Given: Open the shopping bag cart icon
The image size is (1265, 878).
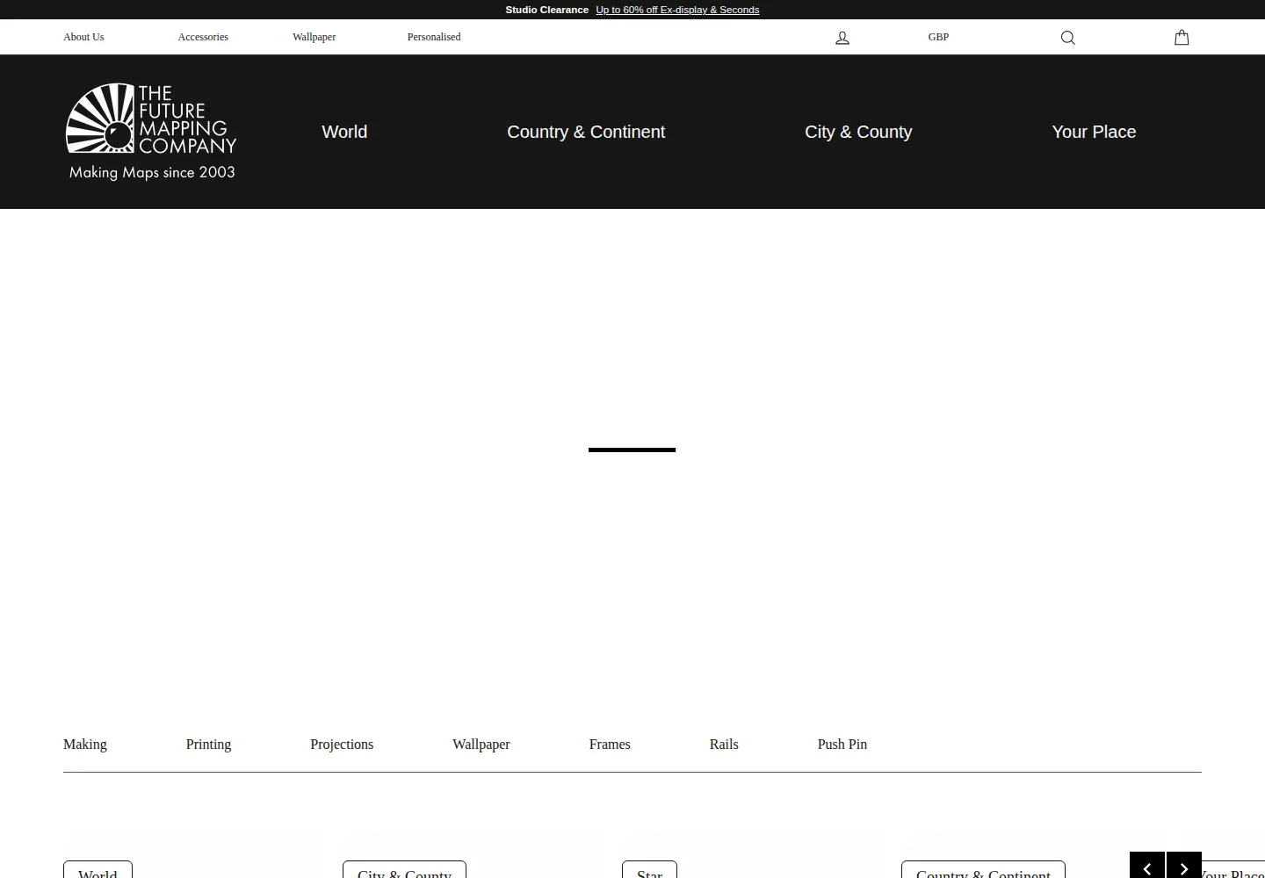Looking at the screenshot, I should [1182, 37].
